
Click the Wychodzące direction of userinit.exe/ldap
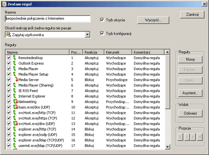click(x=116, y=146)
